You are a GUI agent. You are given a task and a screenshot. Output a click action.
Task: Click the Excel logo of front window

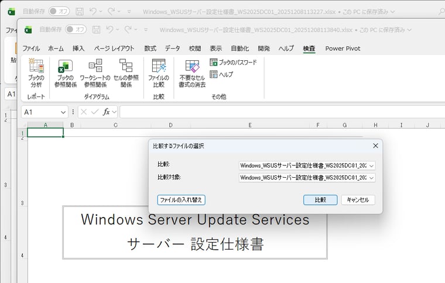[28, 29]
